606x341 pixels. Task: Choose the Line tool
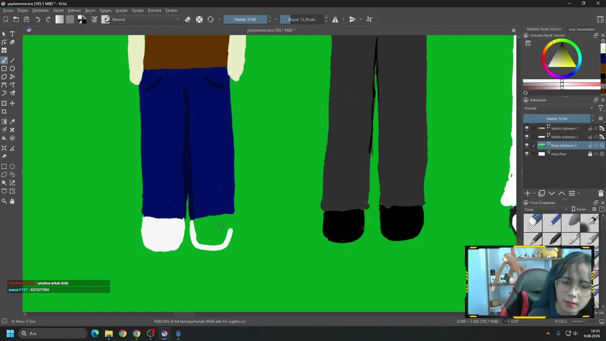tap(12, 61)
